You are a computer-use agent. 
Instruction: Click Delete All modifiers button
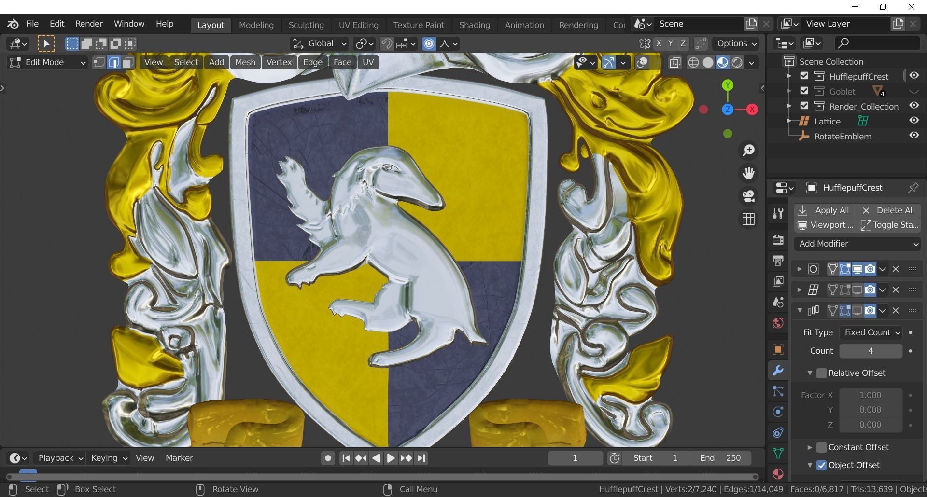point(889,210)
